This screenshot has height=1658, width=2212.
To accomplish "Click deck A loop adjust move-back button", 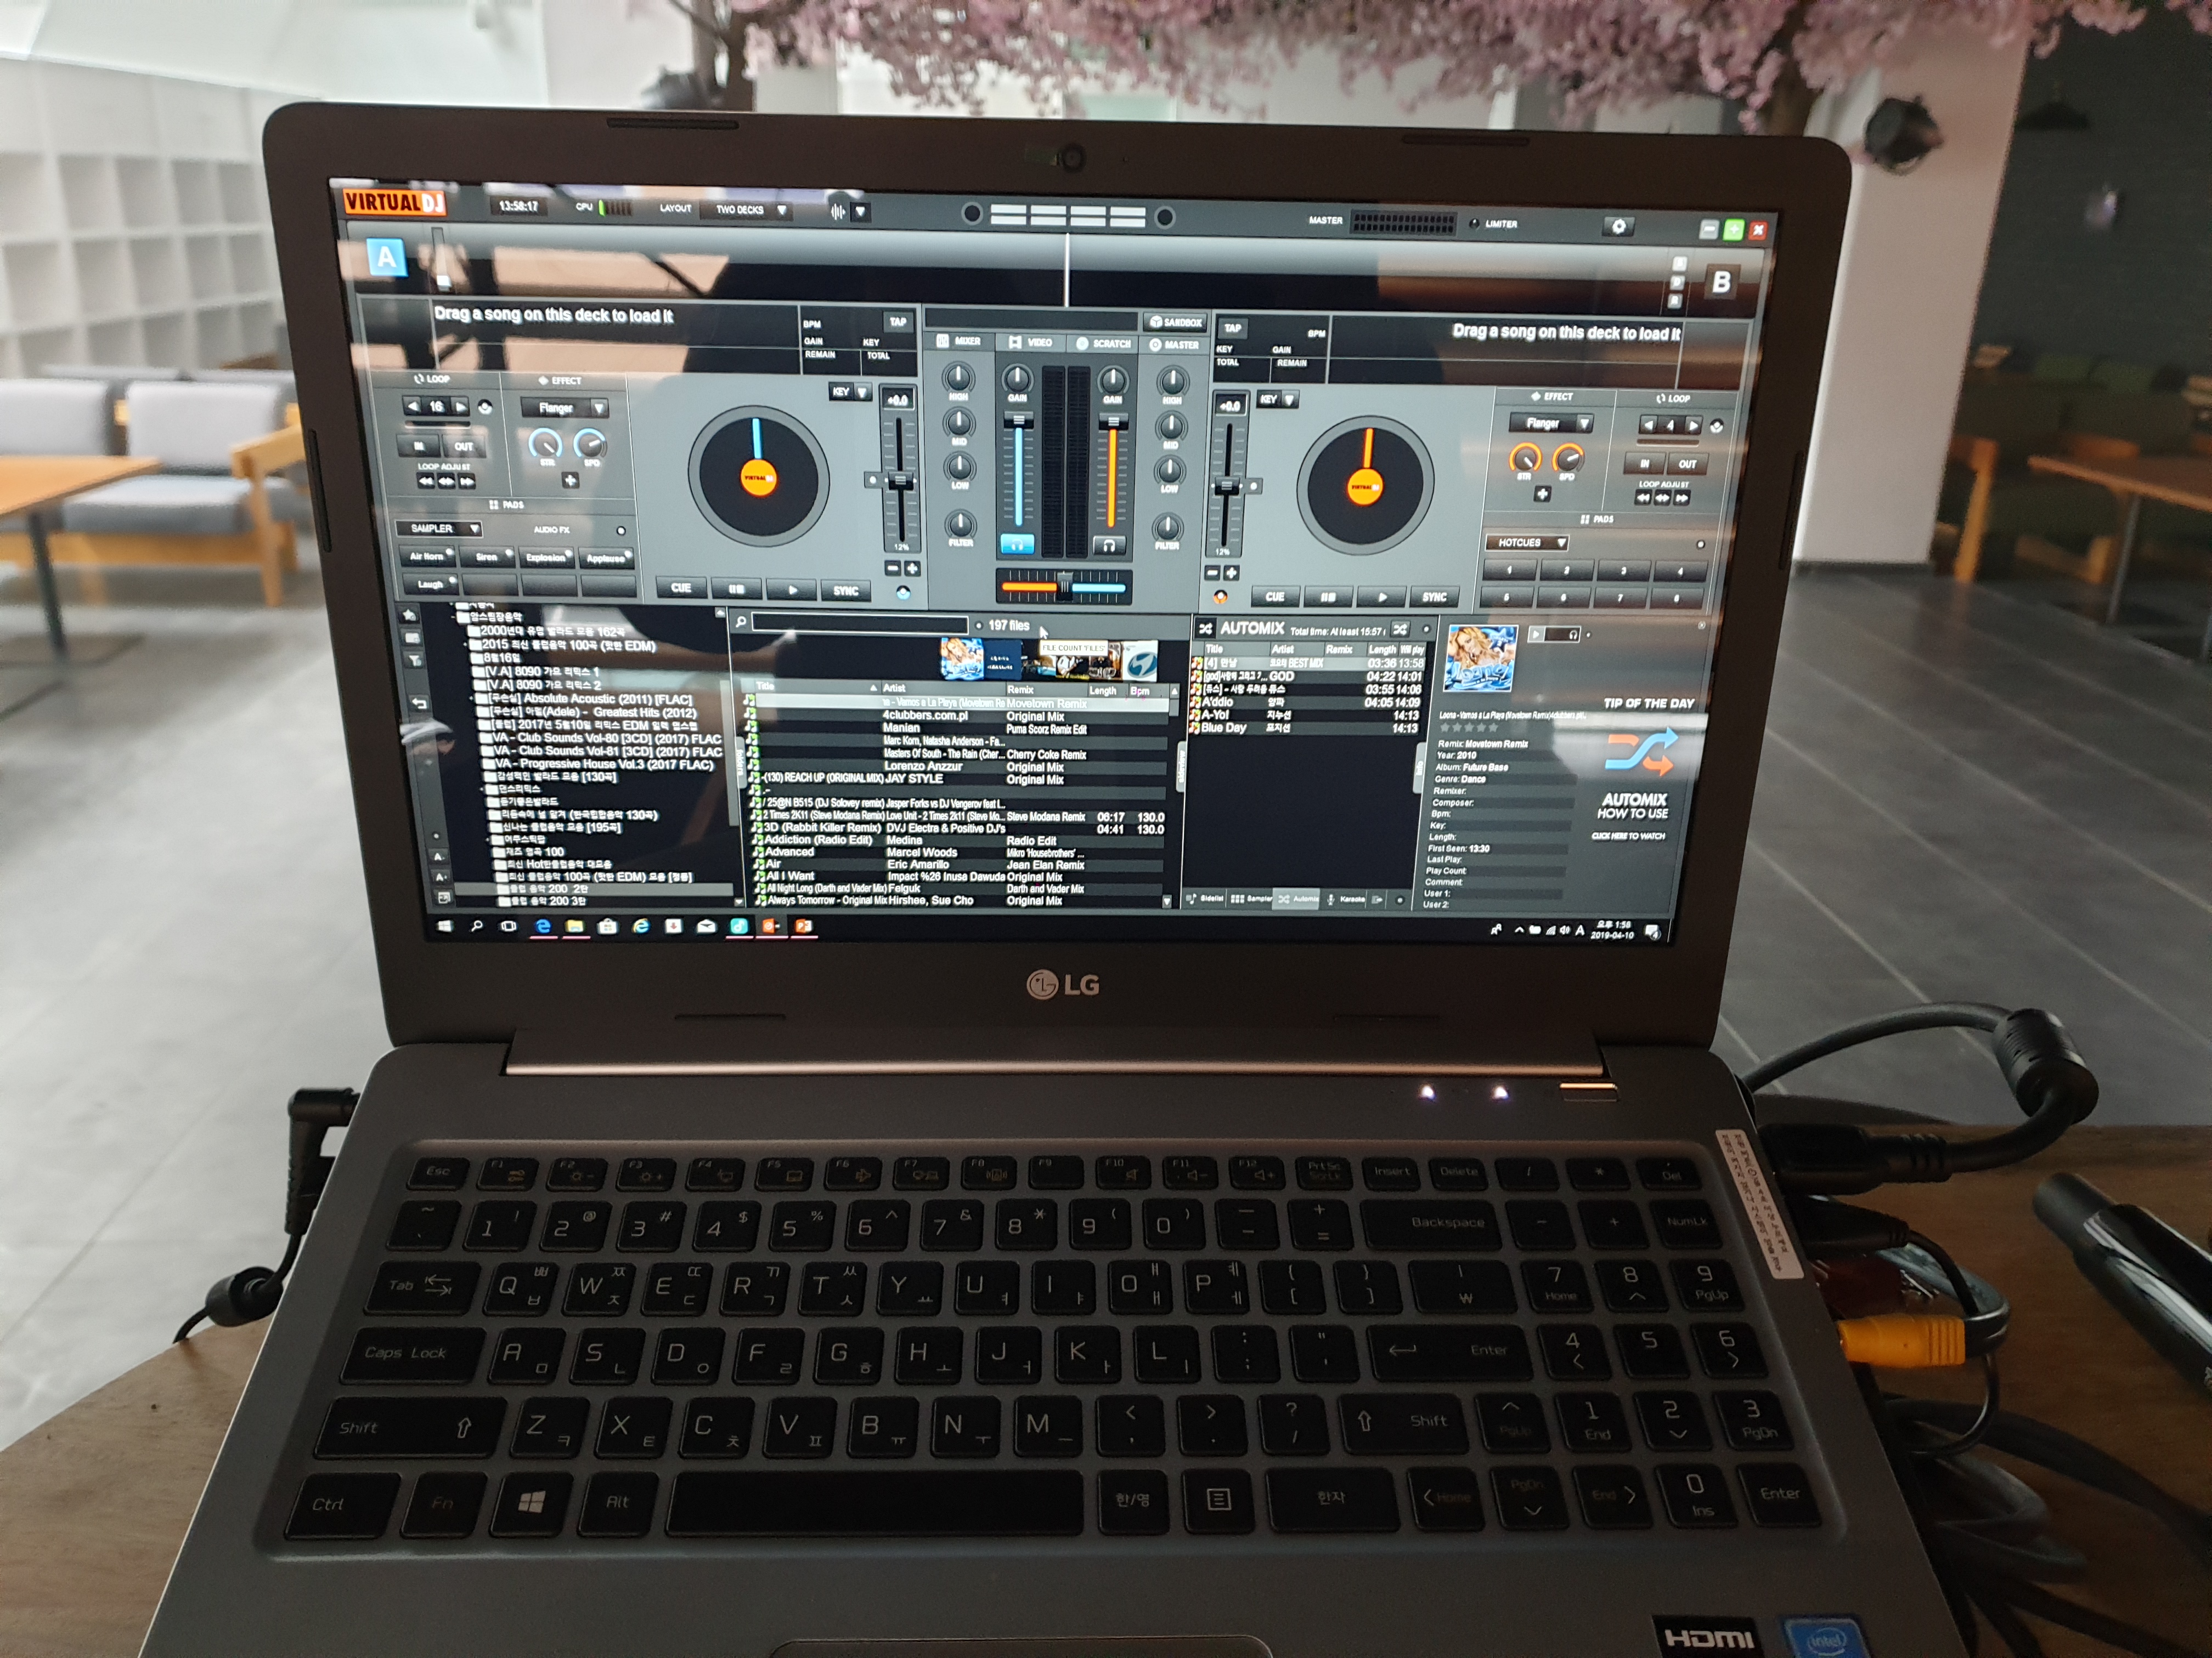I will pyautogui.click(x=427, y=482).
